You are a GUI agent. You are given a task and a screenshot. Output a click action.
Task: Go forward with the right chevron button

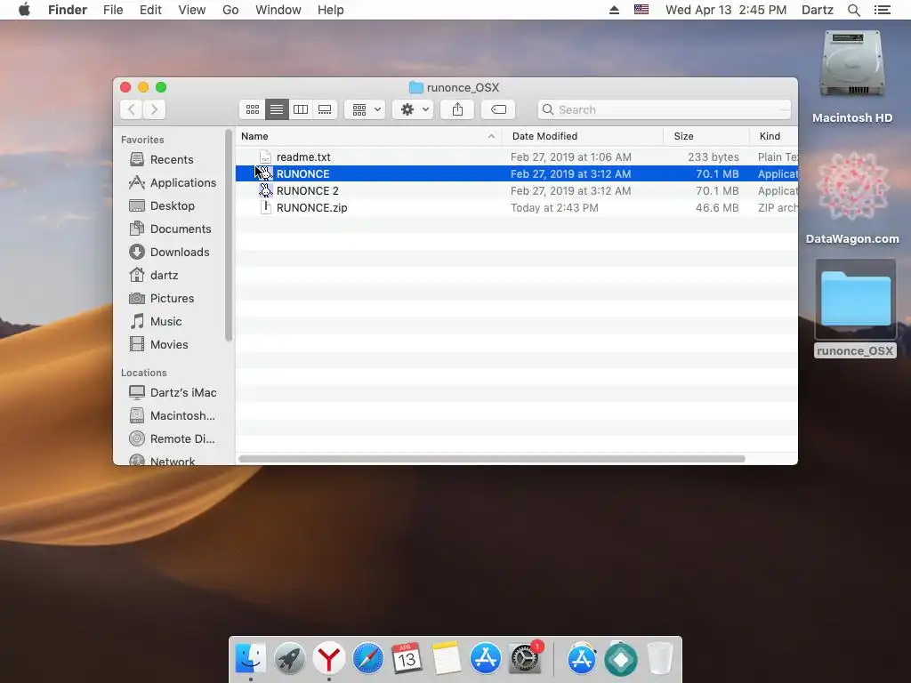coord(155,109)
